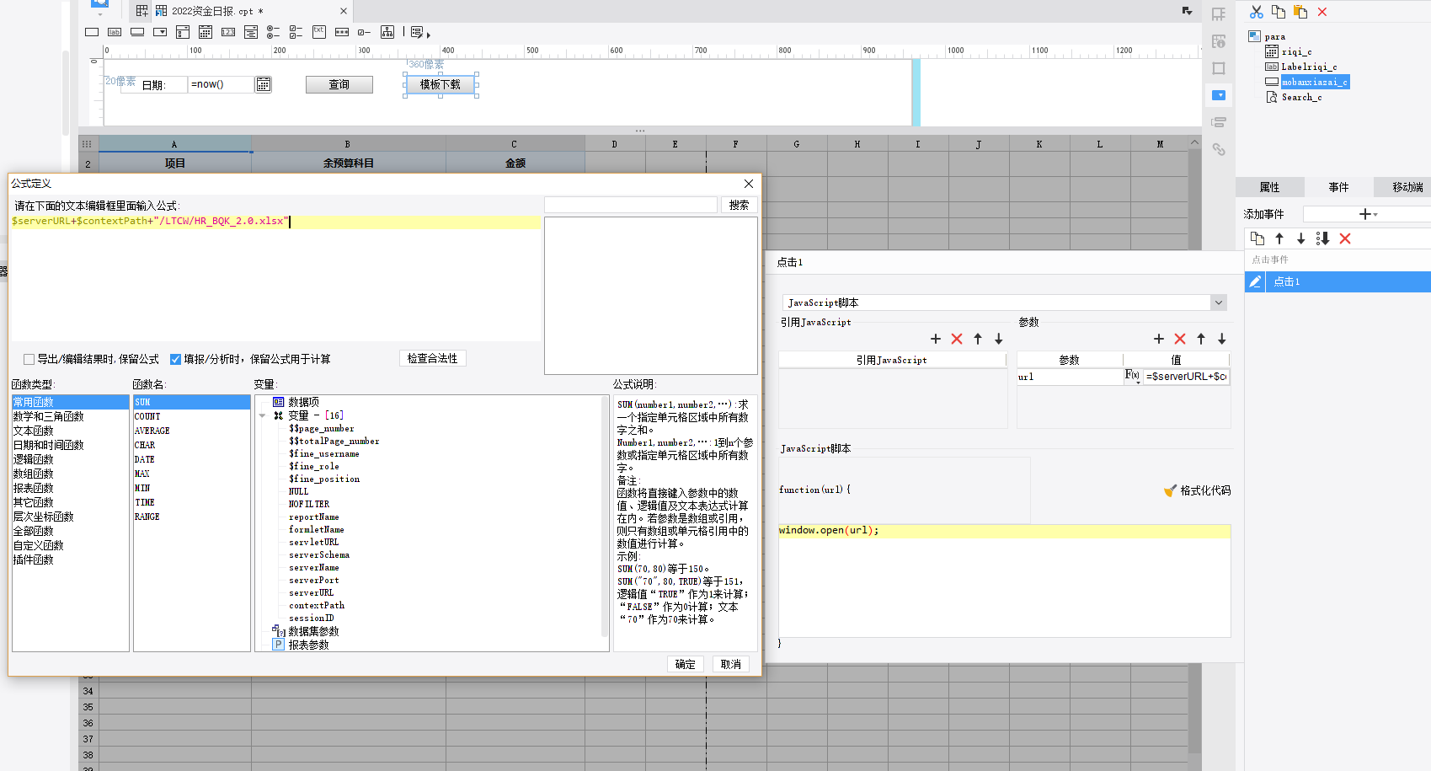Toggle 导出/编辑结果时,保留公式 checkbox
The width and height of the screenshot is (1431, 771).
click(x=29, y=359)
